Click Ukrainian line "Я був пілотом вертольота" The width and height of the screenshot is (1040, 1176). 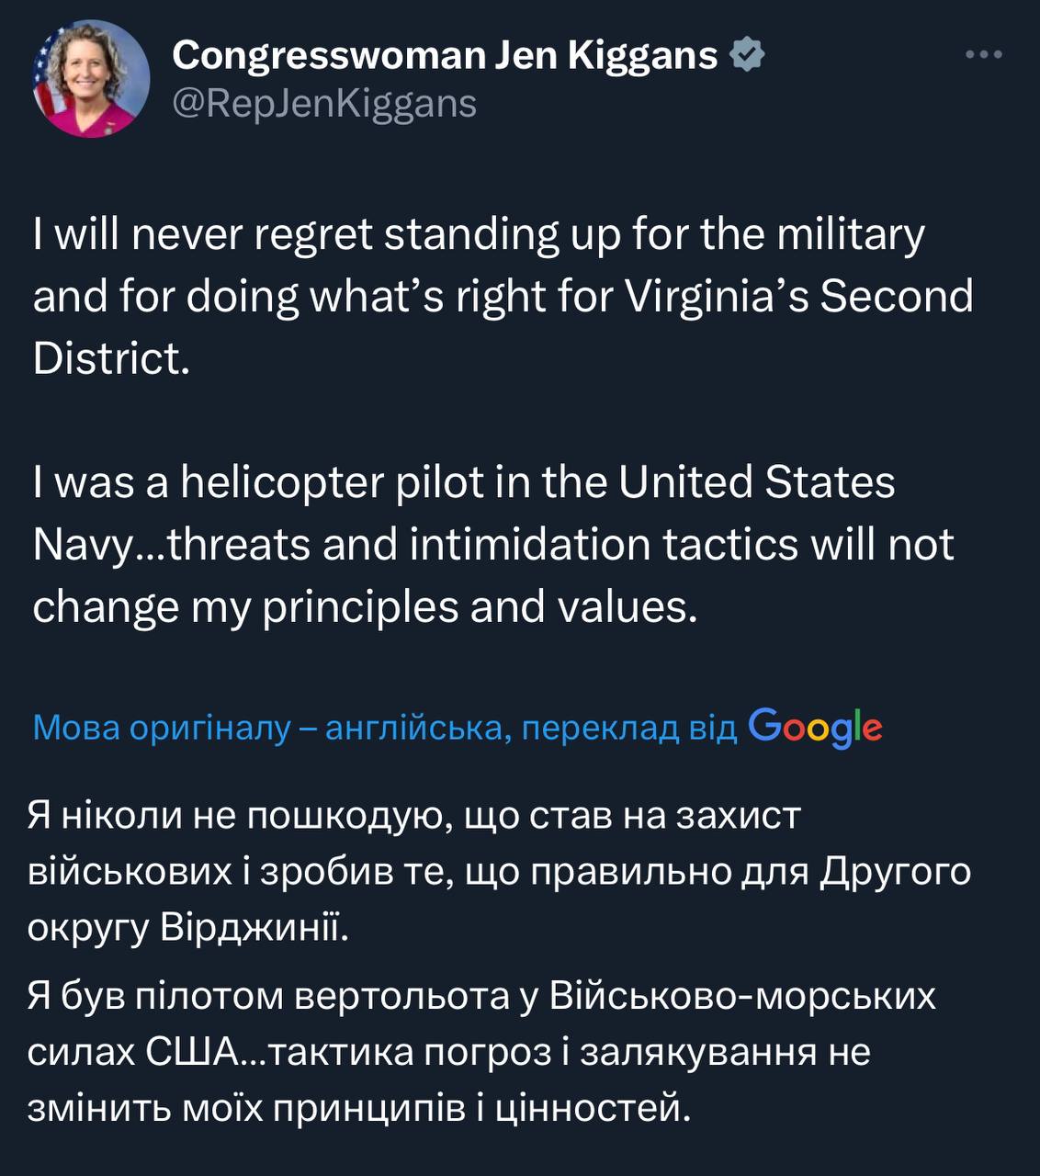(481, 996)
